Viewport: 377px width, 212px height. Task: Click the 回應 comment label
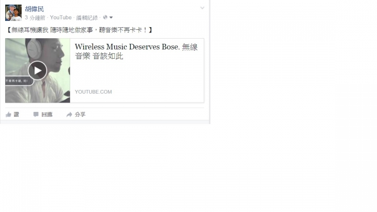47,115
